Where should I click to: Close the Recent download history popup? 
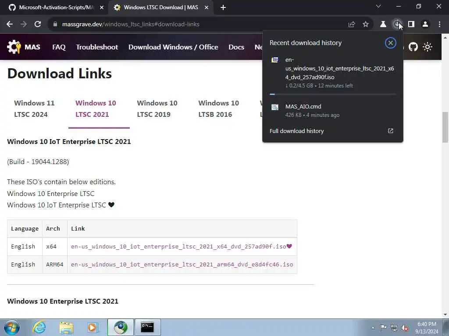pos(390,43)
